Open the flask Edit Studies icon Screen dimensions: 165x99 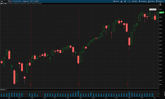(121, 1)
